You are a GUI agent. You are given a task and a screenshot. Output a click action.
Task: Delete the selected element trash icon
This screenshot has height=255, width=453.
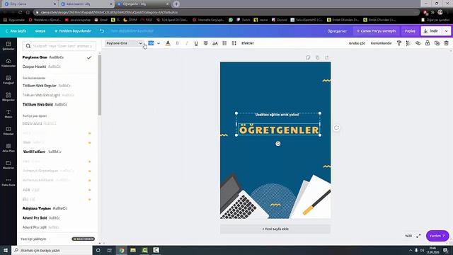point(447,43)
